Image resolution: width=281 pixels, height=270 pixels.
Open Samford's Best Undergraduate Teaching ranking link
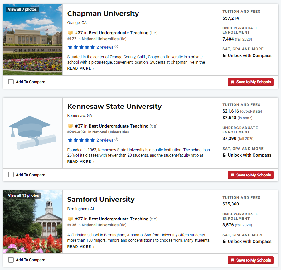[118, 219]
